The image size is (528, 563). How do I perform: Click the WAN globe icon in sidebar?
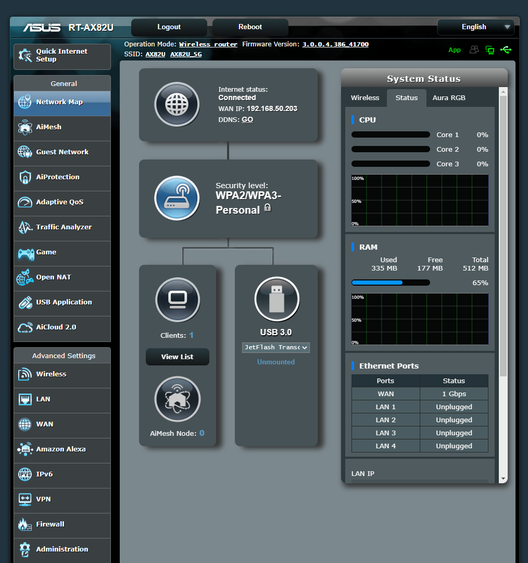click(25, 424)
